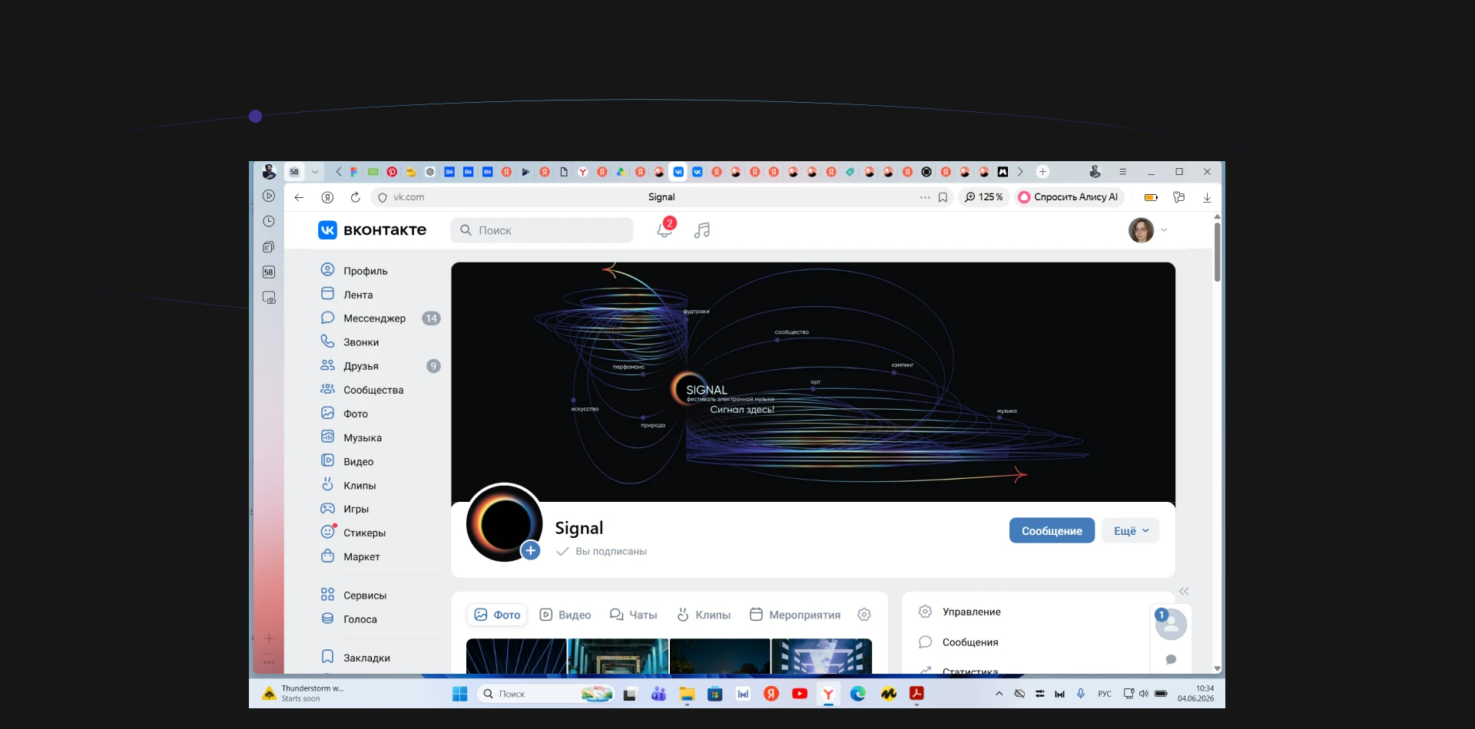Open a new browser tab
Screen dimensions: 1475x729
pos(1042,172)
